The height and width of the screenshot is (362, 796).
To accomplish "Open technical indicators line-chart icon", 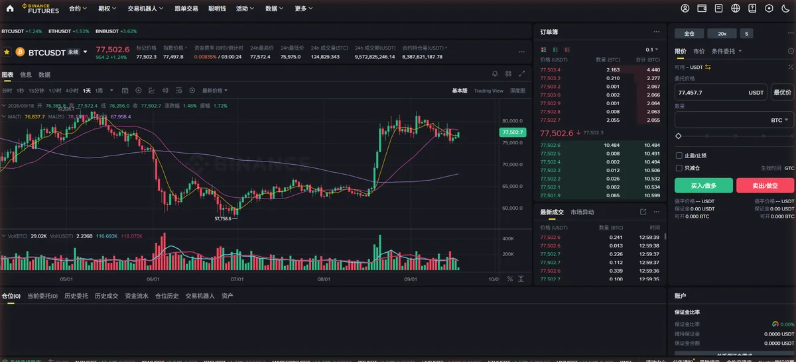I will click(152, 90).
